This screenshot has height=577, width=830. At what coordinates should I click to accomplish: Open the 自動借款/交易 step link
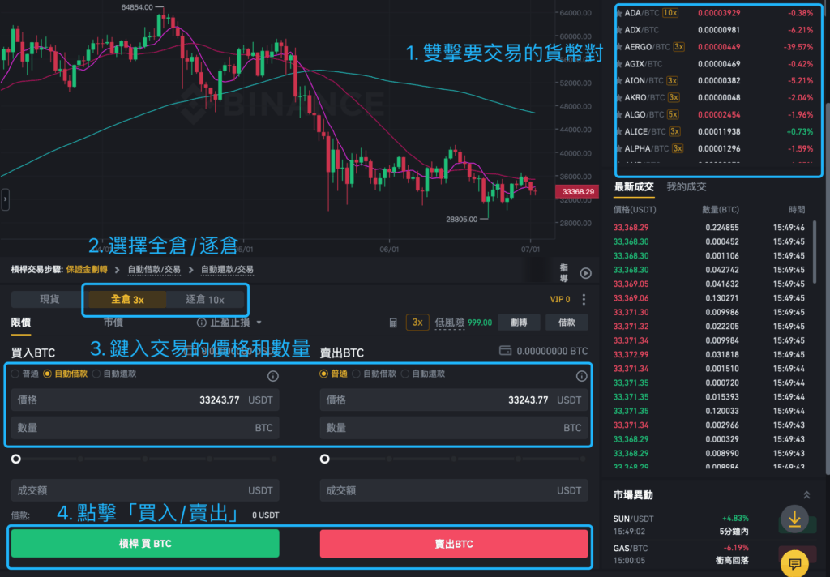154,269
